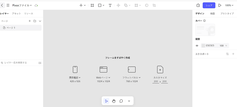
Task: Click the tablet frame icon
Action: point(132,70)
